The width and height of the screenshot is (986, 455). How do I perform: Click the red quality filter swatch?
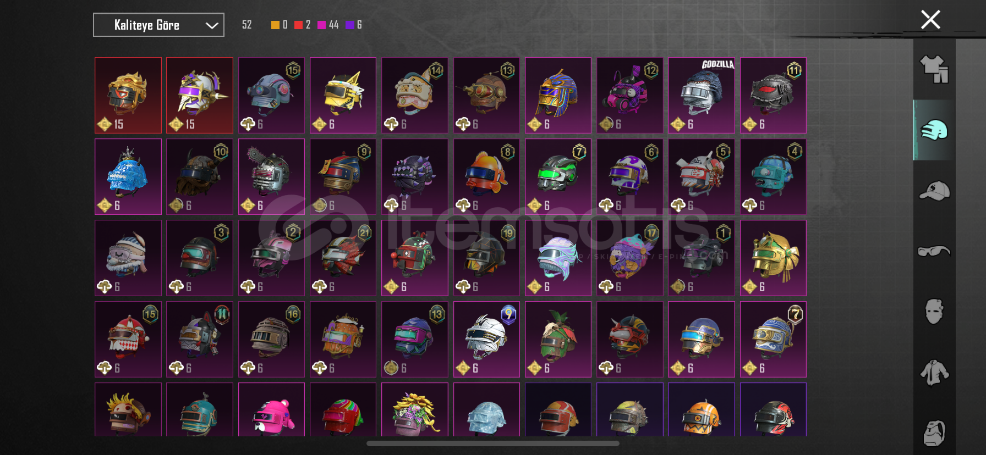pyautogui.click(x=298, y=25)
